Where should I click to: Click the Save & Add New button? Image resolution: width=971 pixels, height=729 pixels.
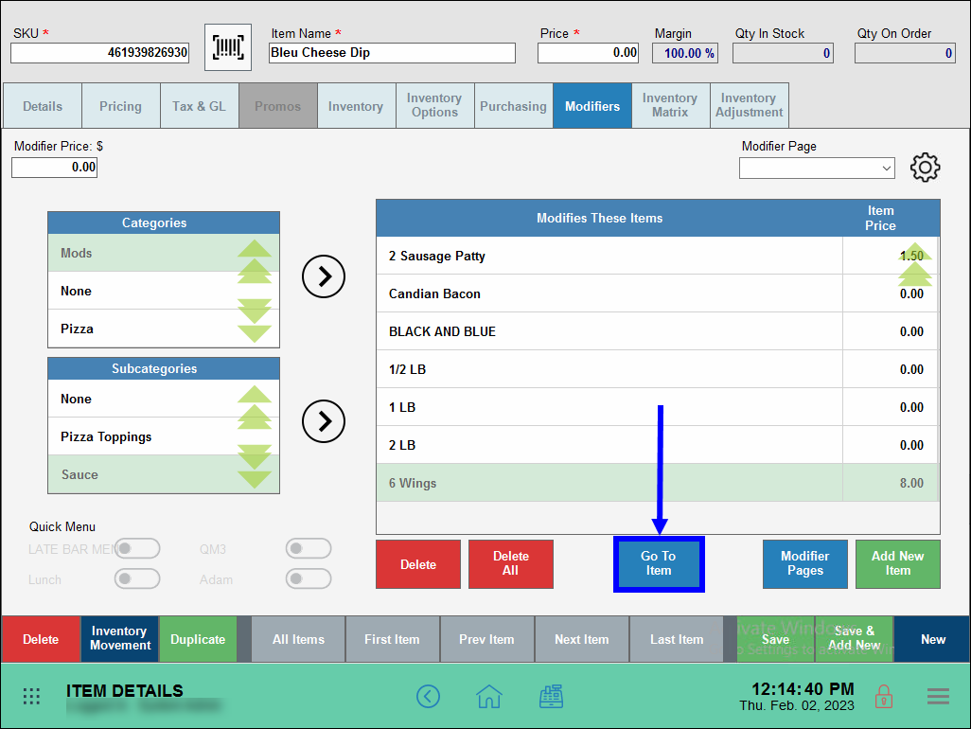coord(855,639)
